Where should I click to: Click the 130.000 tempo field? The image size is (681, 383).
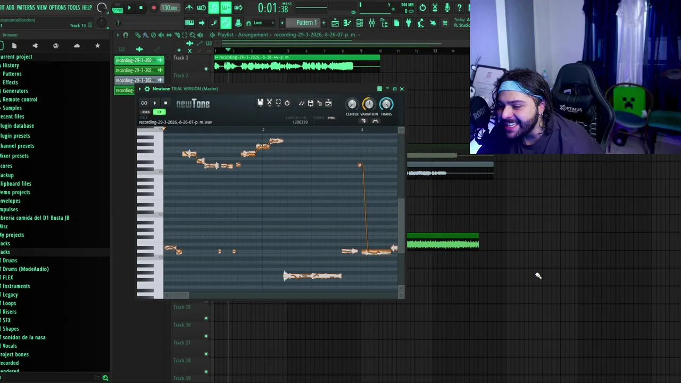point(170,8)
